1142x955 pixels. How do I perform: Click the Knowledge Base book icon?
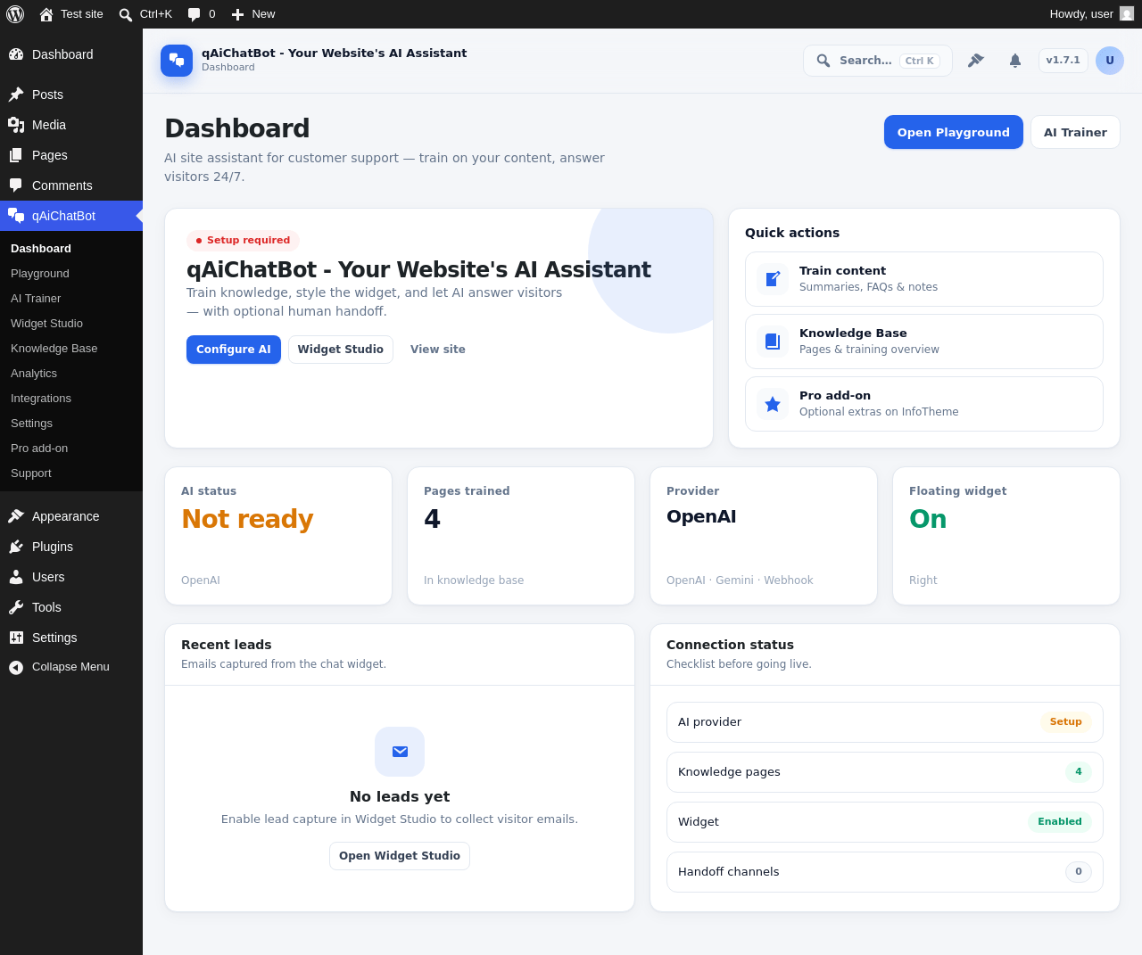coord(773,342)
